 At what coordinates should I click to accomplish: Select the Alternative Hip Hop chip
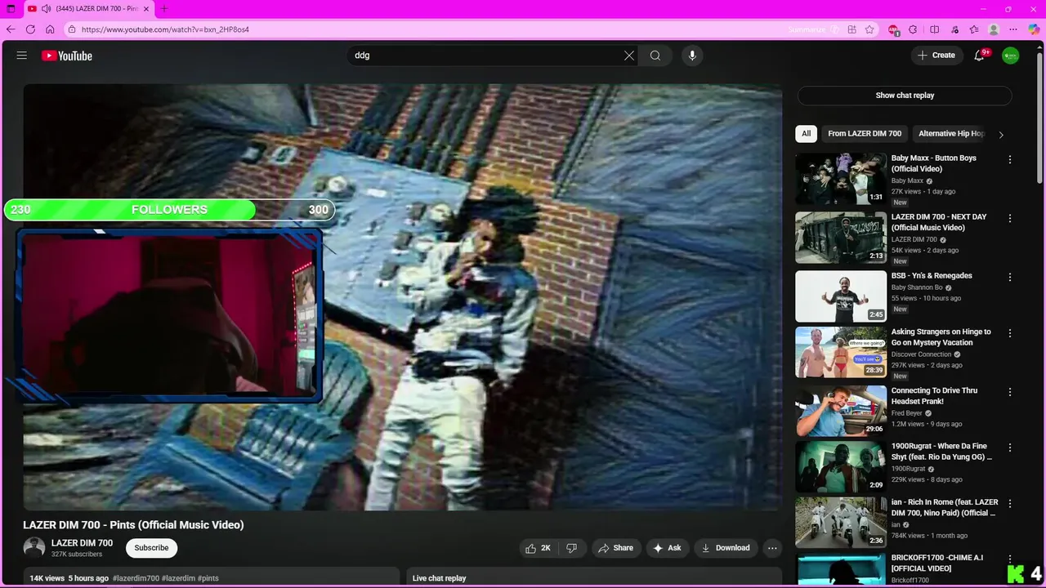click(951, 133)
